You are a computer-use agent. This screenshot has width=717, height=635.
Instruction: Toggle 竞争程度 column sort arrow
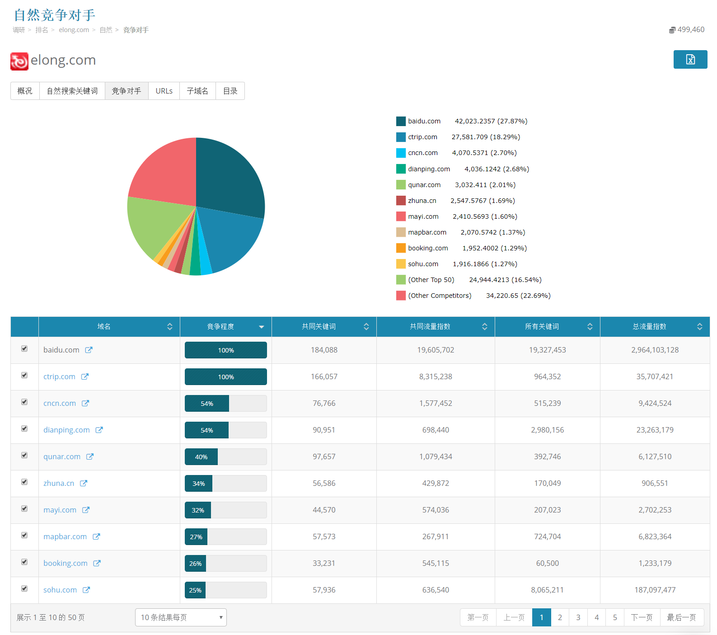coord(262,327)
